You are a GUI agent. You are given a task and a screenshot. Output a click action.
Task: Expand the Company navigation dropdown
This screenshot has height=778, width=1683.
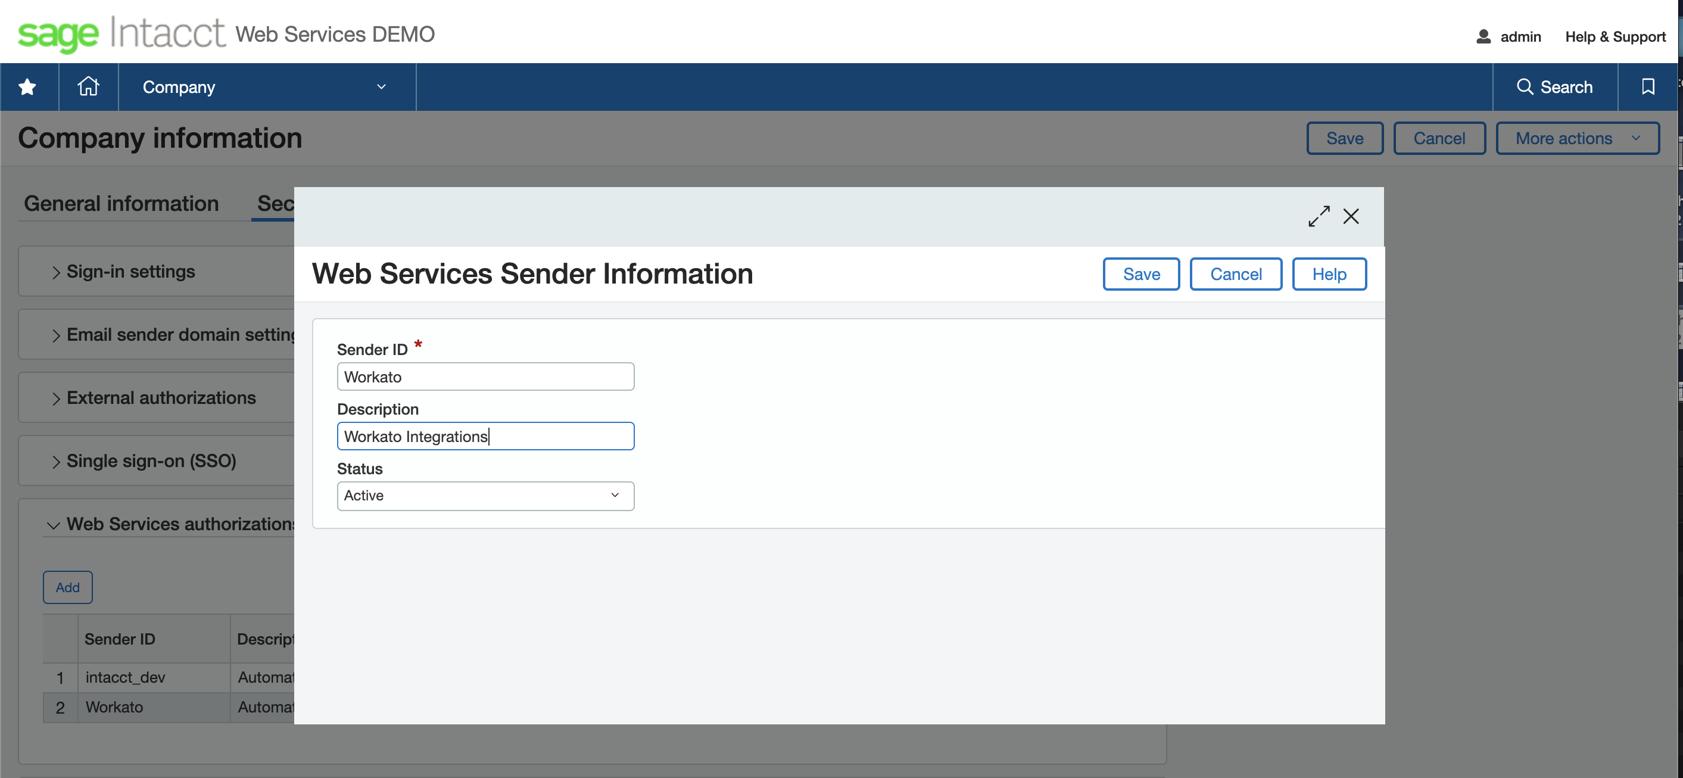point(382,87)
